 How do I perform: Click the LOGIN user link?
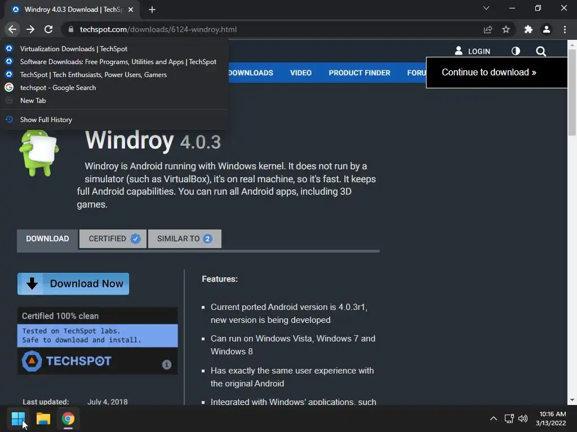pos(473,51)
